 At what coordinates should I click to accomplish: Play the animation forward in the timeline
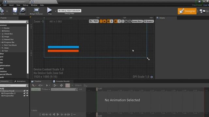click(x=58, y=114)
